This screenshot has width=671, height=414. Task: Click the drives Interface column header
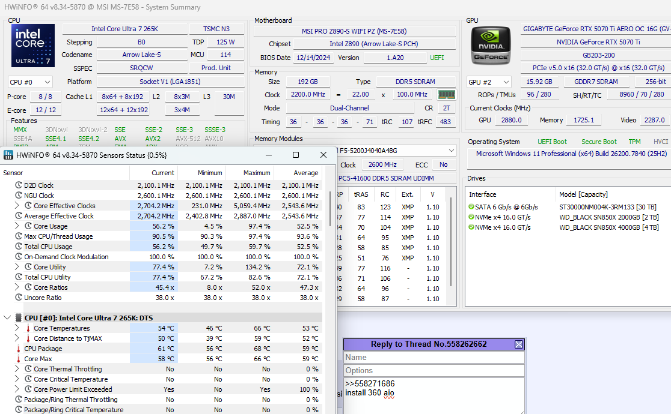510,194
